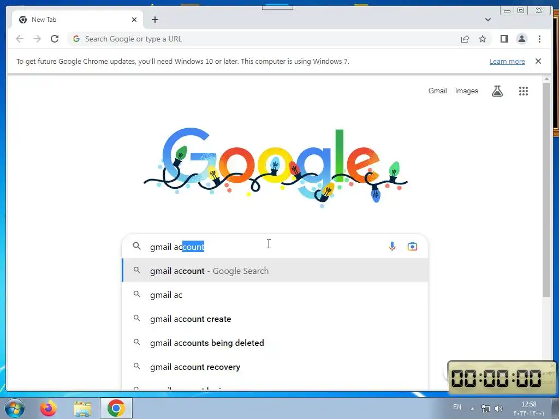Click the browser back arrow

20,39
